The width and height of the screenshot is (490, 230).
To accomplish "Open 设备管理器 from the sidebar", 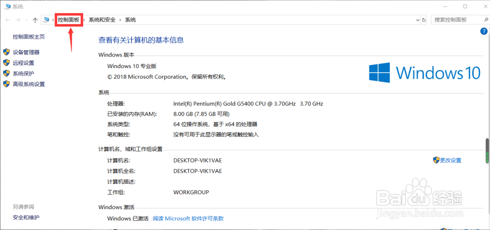I will pos(26,52).
